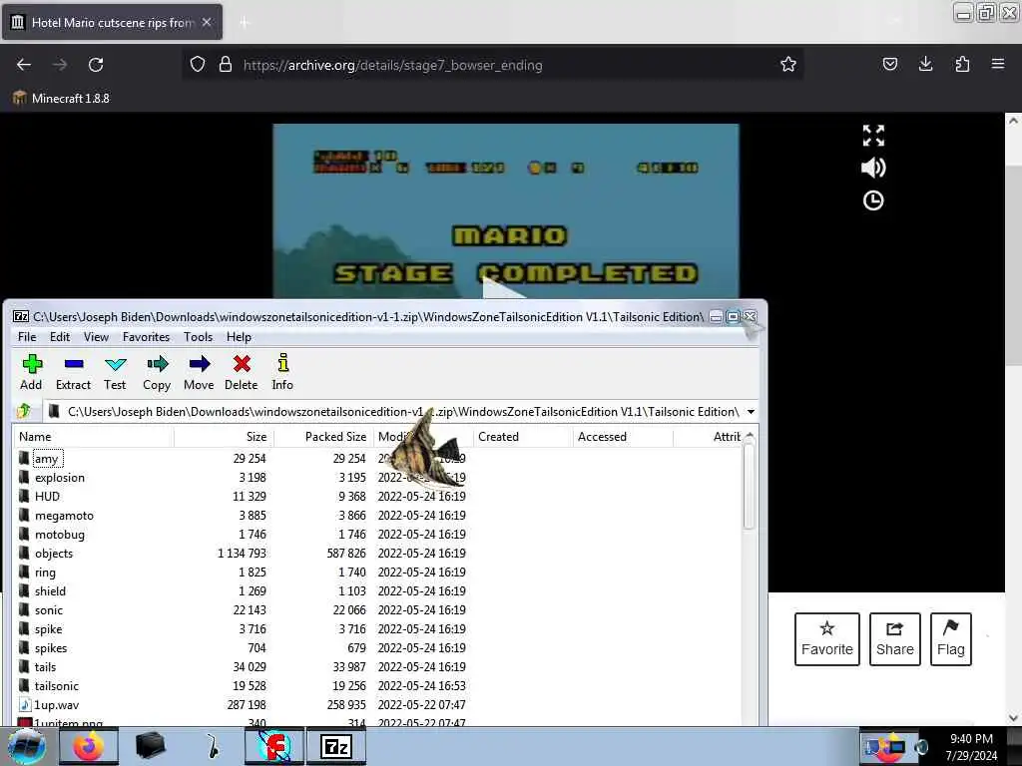Sort files by Name column
This screenshot has height=766, width=1022.
point(93,437)
